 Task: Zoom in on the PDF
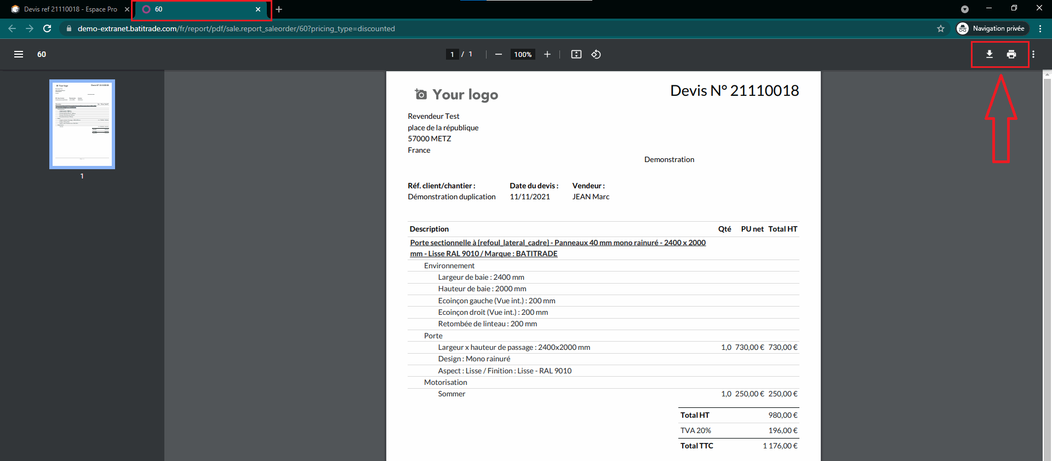[x=547, y=54]
